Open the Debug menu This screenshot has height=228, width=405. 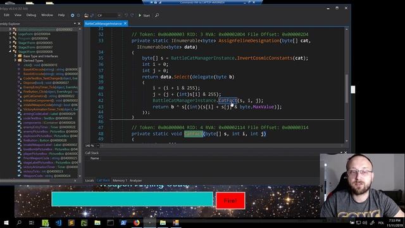point(31,15)
